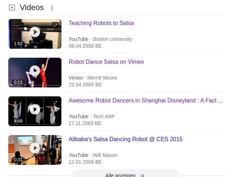The width and height of the screenshot is (225, 177).
Task: Click the Tech ARP source text
Action: coord(104,116)
